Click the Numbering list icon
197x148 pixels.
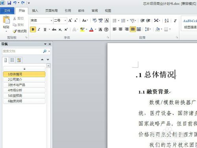point(123,20)
